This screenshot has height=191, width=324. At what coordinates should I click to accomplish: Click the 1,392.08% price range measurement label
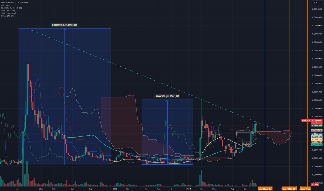tap(64, 25)
